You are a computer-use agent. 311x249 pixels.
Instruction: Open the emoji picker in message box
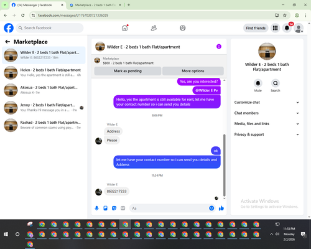tap(211, 208)
